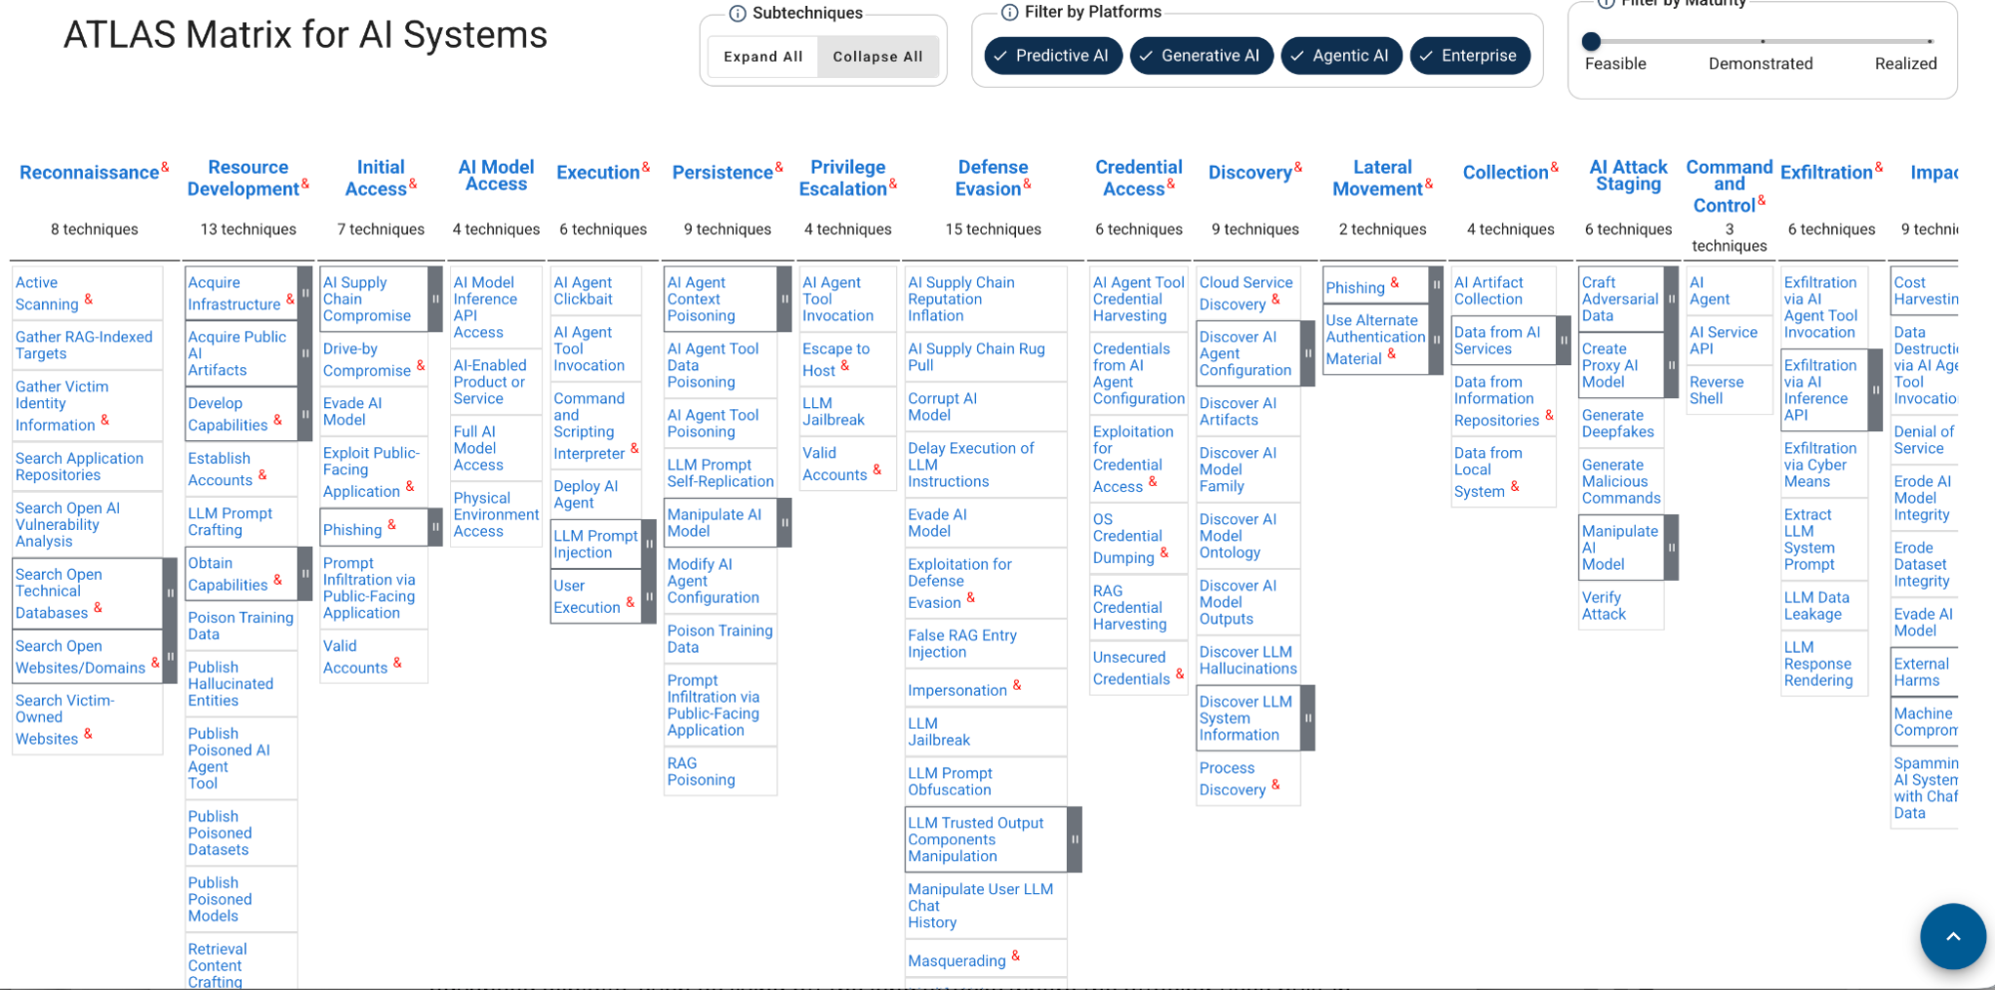Click the ampersand icon next to Persistence header
This screenshot has width=1995, height=990.
778,167
